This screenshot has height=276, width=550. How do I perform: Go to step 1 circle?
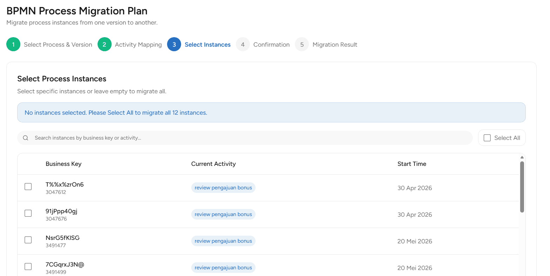click(x=13, y=45)
